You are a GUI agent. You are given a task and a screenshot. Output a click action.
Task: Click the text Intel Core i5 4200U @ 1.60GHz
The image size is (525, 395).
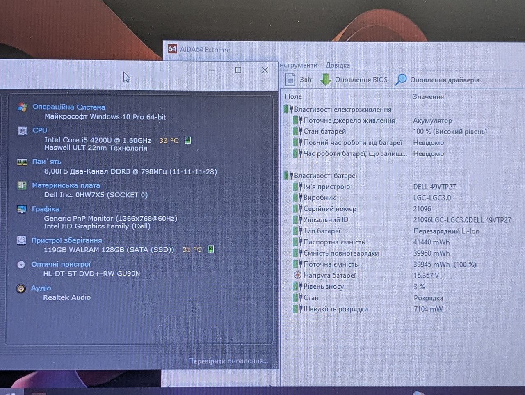(x=98, y=140)
